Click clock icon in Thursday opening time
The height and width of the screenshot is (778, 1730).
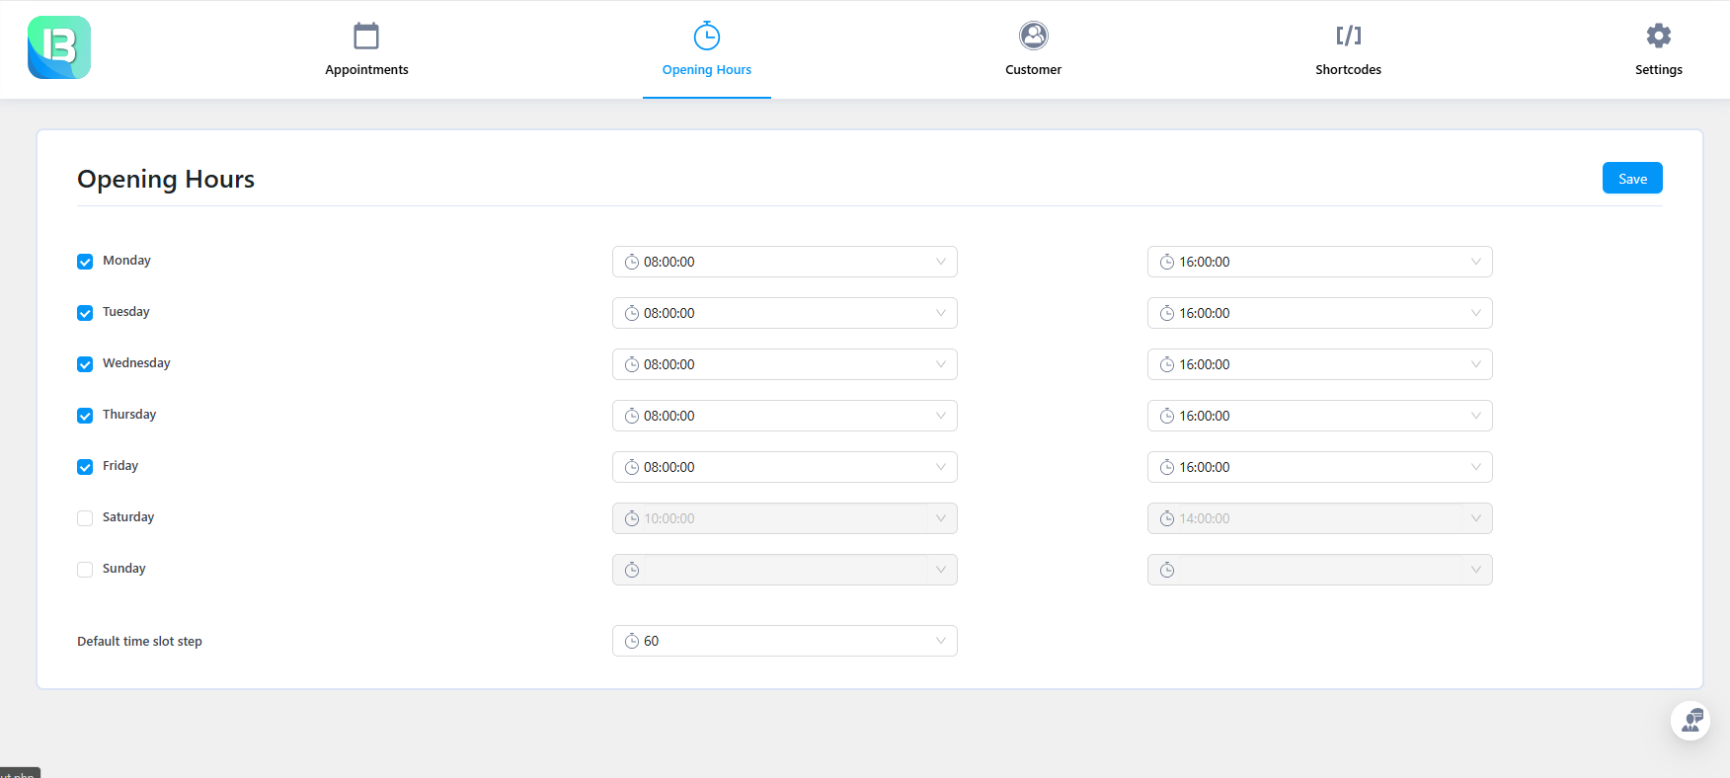632,416
